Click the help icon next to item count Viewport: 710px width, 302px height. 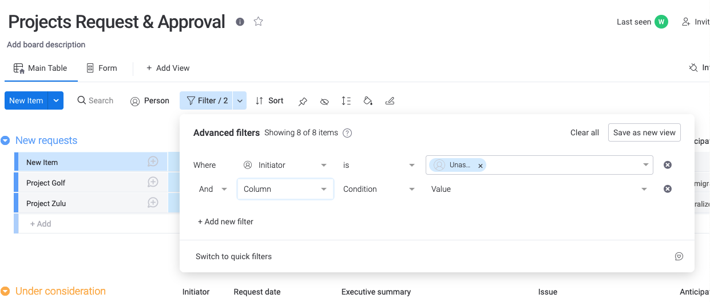coord(347,133)
